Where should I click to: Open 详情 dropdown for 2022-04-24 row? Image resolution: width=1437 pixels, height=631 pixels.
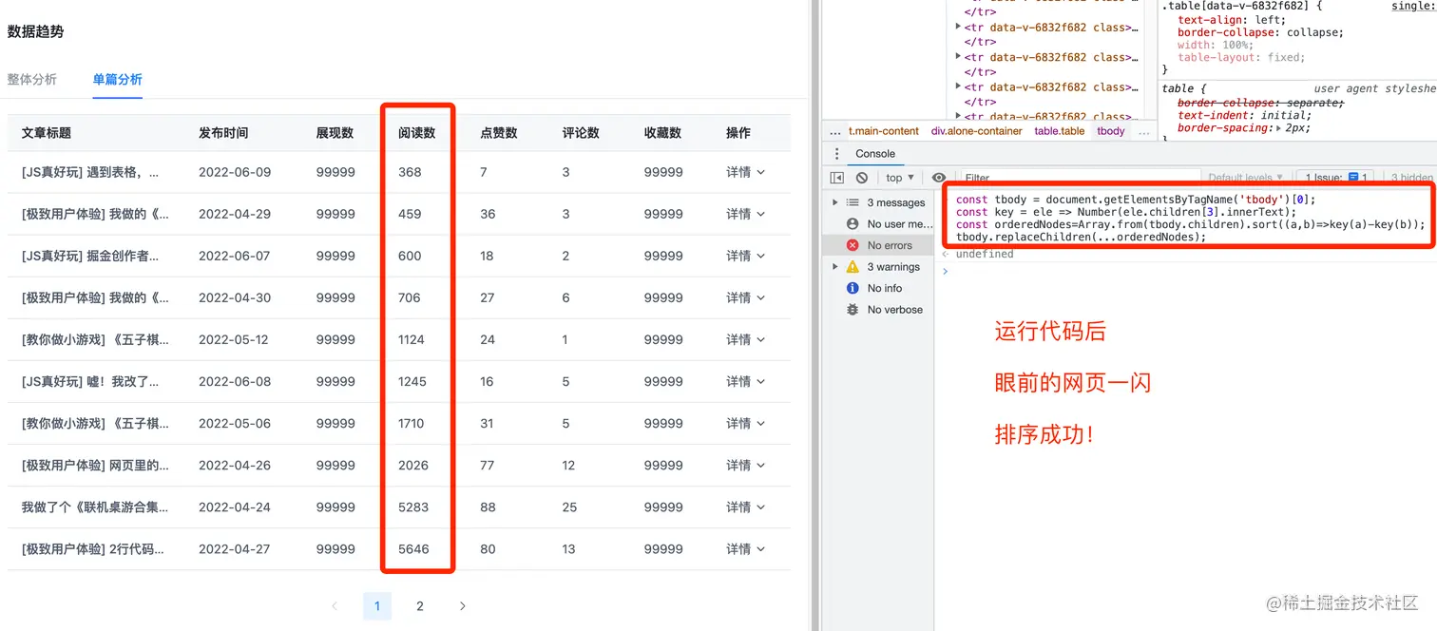tap(746, 507)
